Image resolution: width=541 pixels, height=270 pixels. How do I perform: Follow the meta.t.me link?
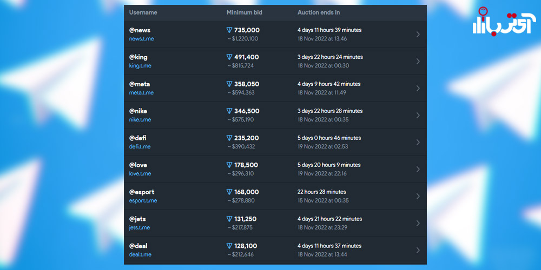[141, 93]
